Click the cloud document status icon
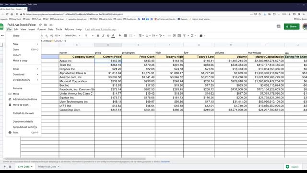The width and height of the screenshot is (307, 173). (51, 25)
